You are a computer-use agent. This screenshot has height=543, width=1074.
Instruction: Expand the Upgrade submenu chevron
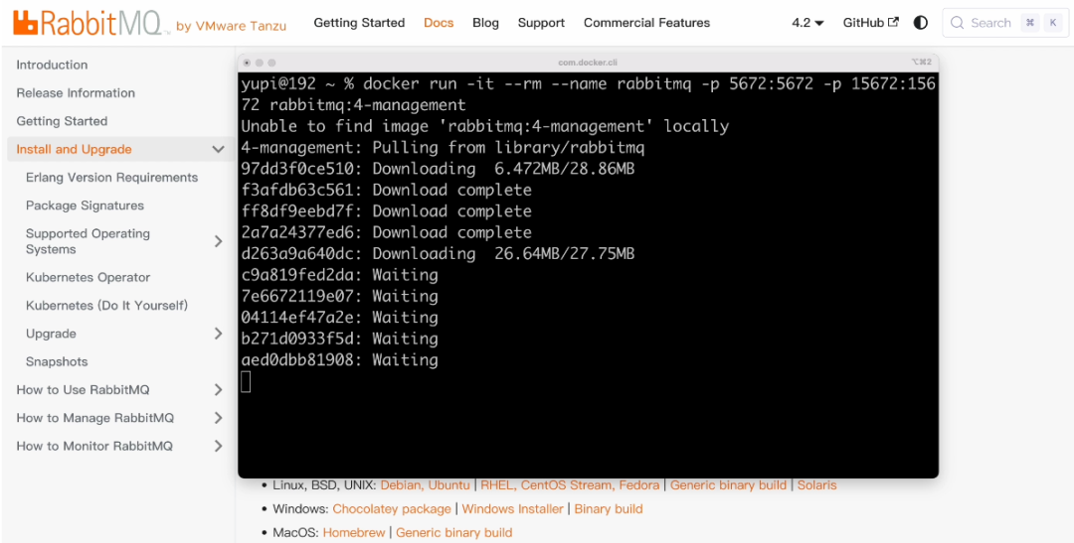219,334
